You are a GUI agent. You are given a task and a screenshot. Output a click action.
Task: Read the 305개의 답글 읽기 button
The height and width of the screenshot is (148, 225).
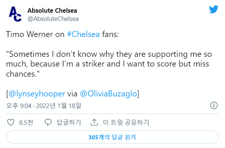[x=112, y=137]
